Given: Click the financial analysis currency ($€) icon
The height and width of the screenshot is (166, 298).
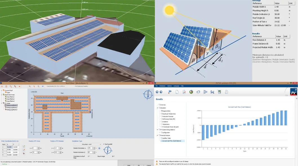Looking at the screenshot, I should (x=212, y=92).
